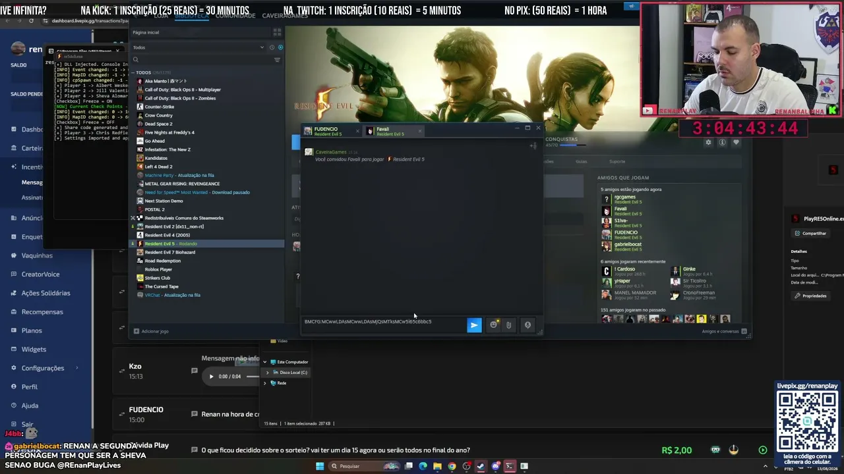844x474 pixels.
Task: Close the Favali chat tab
Action: pos(420,131)
